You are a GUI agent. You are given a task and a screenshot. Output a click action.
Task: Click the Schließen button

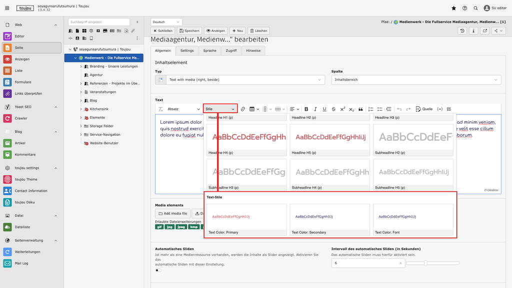coord(163,30)
